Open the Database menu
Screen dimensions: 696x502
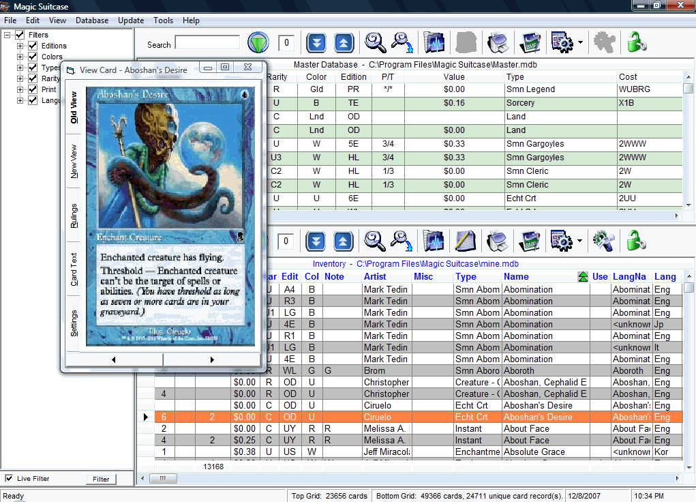click(x=92, y=20)
